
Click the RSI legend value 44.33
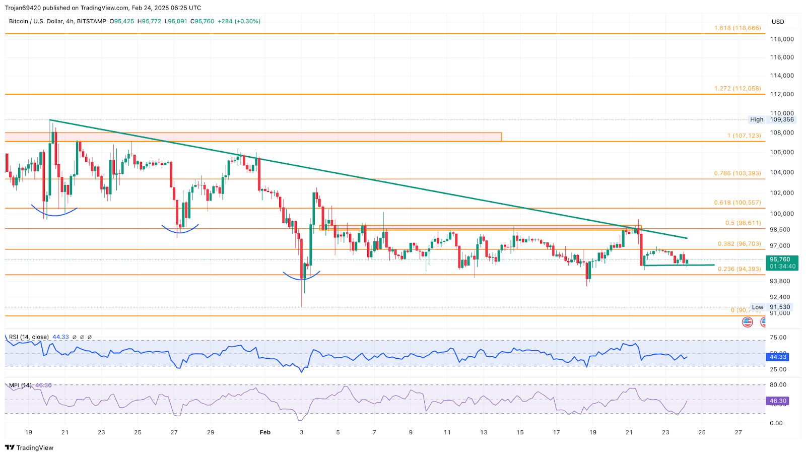[x=60, y=337]
